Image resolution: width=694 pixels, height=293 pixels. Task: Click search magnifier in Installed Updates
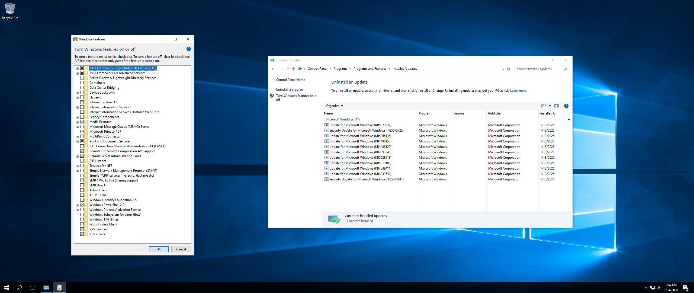(565, 69)
